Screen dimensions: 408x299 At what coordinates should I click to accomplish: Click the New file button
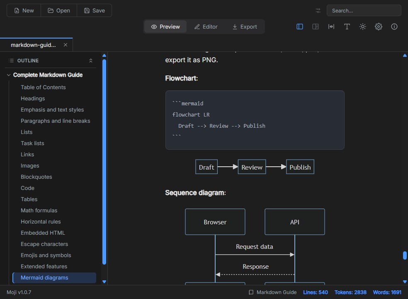pos(24,10)
